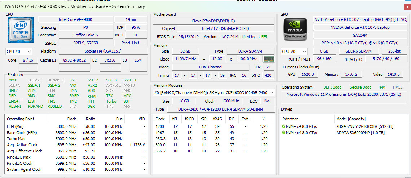Click the Avg. Active Clock row
This screenshot has width=411, height=178.
(x=75, y=145)
